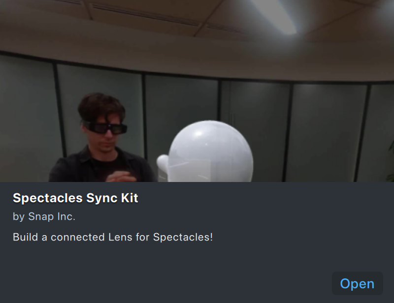This screenshot has height=303, width=394.
Task: Click the Spectacles Sync Kit preview image
Action: (x=197, y=91)
